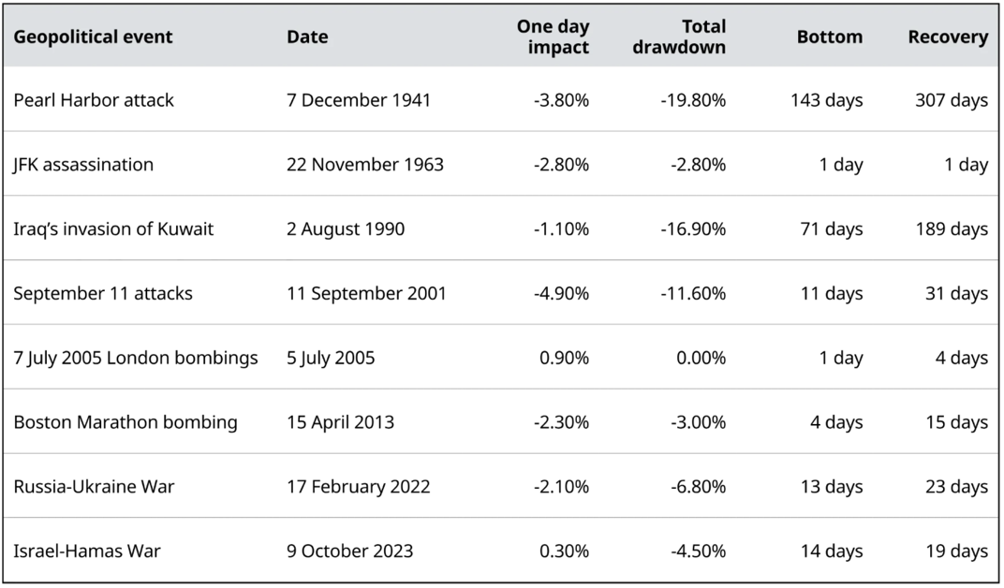Click the 'Russia-Ukraine War' row label
This screenshot has height=588, width=1004.
click(x=94, y=487)
